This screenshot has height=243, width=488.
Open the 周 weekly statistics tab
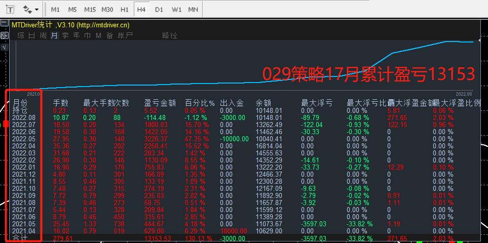pos(43,35)
